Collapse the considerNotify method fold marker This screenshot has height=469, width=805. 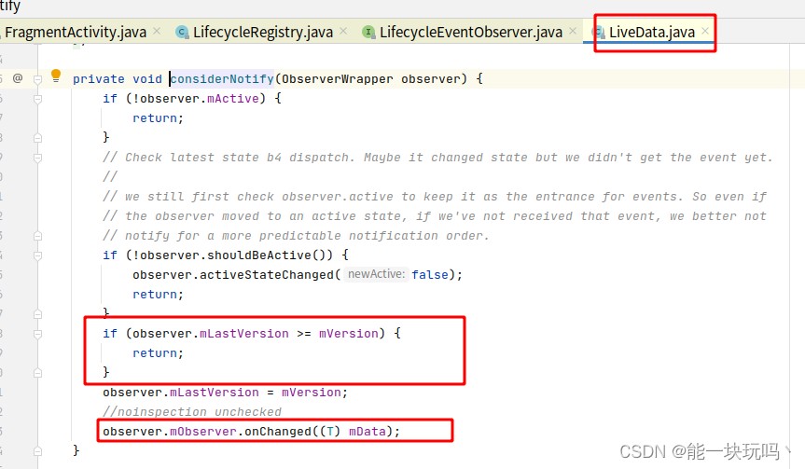pyautogui.click(x=37, y=79)
